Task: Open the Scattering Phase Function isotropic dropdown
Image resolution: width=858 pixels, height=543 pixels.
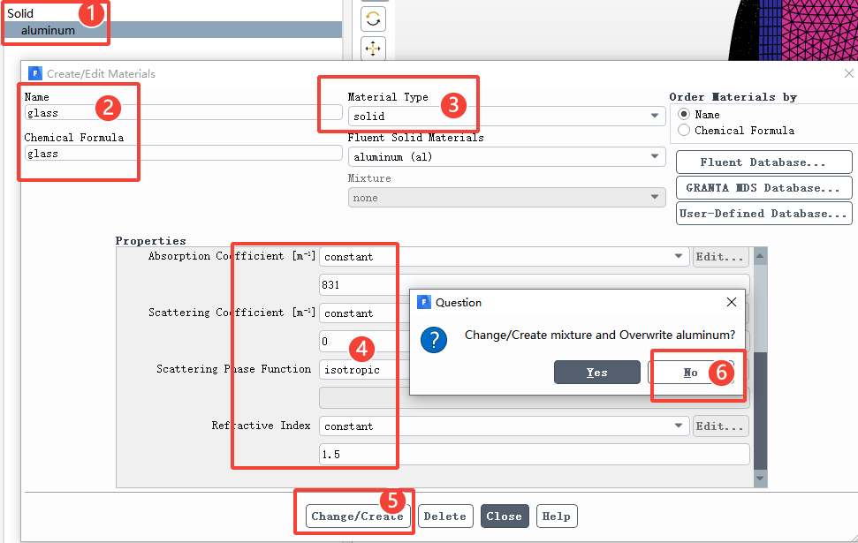Action: pos(364,370)
